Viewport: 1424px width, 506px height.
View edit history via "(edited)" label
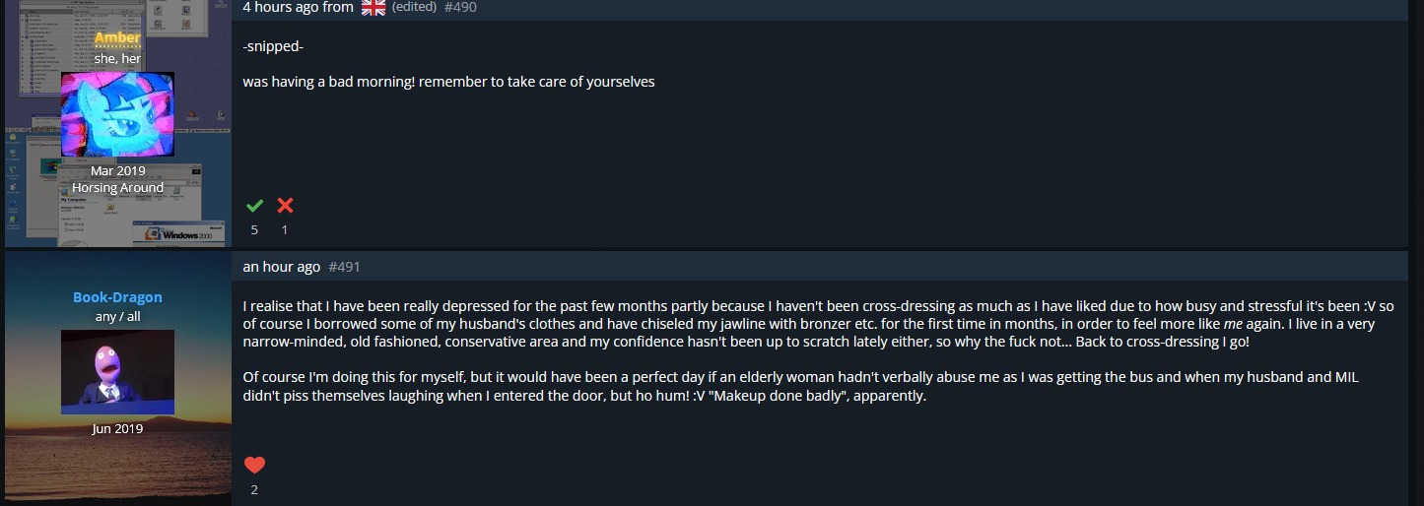pos(414,7)
